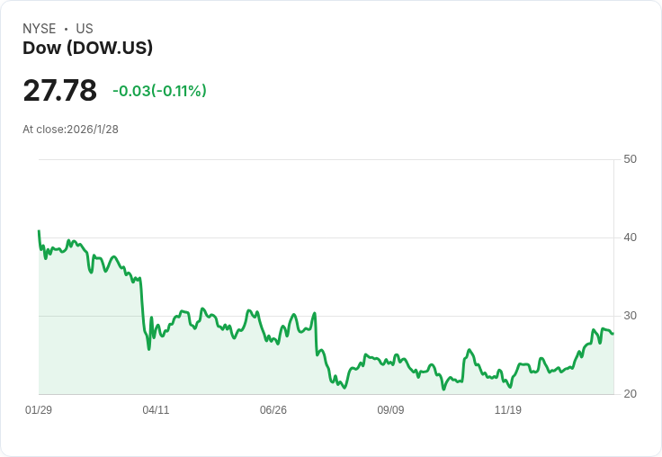The width and height of the screenshot is (662, 457).
Task: Click the 20 y-axis label
Action: pos(630,394)
